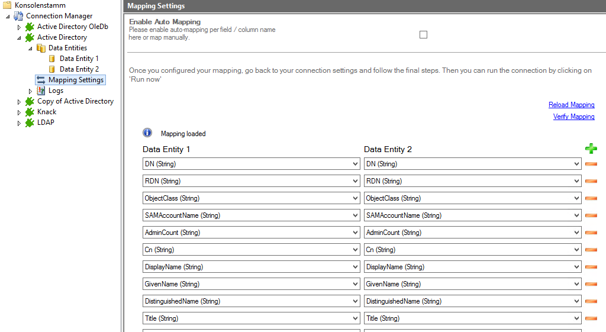Click the Mapping loaded info icon
Image resolution: width=606 pixels, height=332 pixels.
pyautogui.click(x=147, y=133)
